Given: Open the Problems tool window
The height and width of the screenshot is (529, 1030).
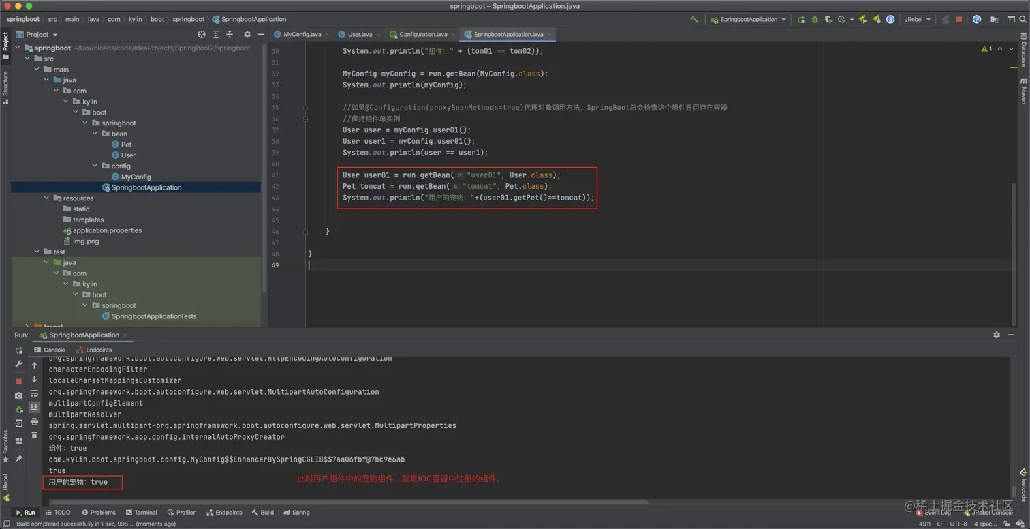Looking at the screenshot, I should [99, 513].
